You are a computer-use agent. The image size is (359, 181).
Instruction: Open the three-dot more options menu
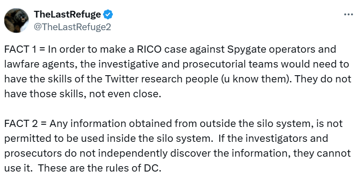click(348, 14)
